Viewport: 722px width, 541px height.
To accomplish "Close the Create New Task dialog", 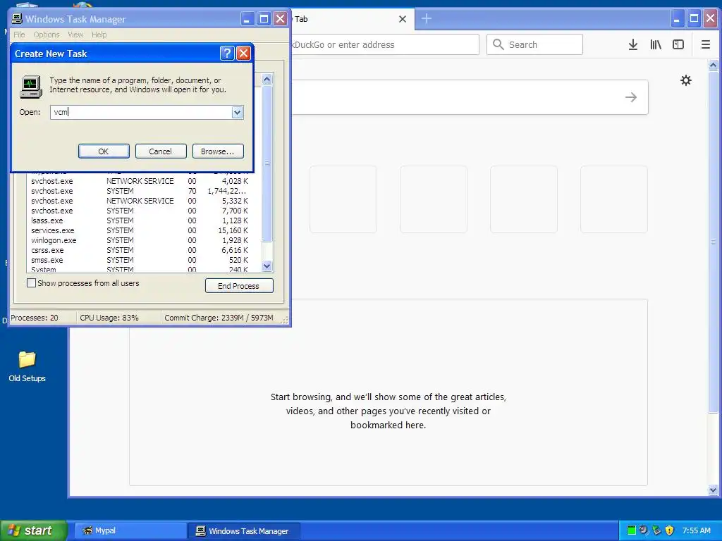I will 243,54.
